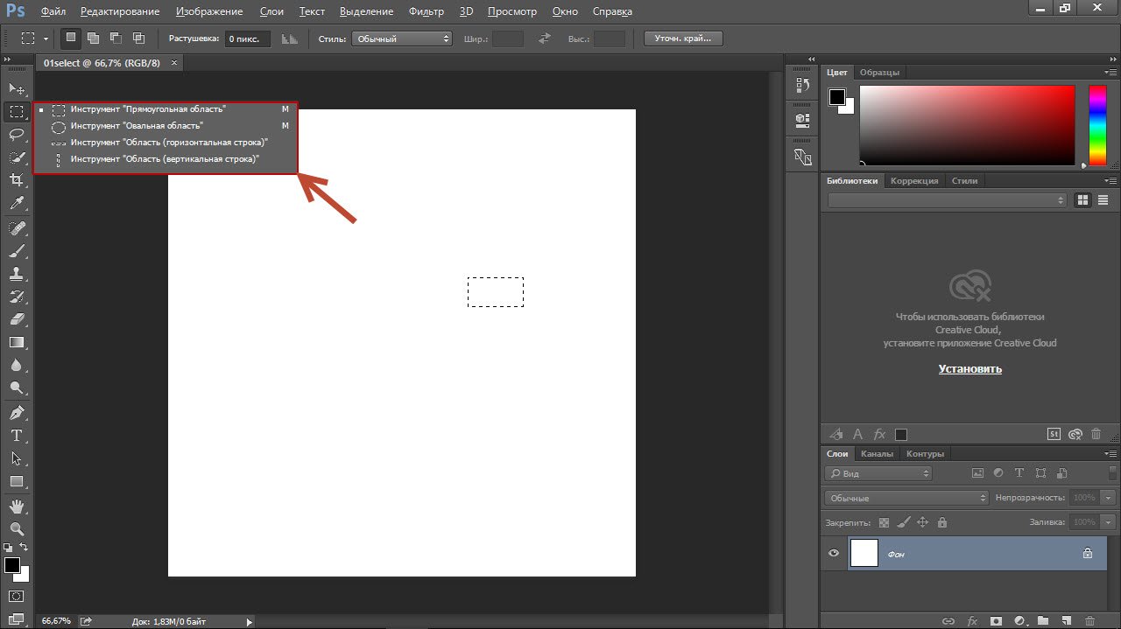Choose Инструмент "Овальная область" from flyout
Image resolution: width=1121 pixels, height=629 pixels.
pyautogui.click(x=137, y=126)
